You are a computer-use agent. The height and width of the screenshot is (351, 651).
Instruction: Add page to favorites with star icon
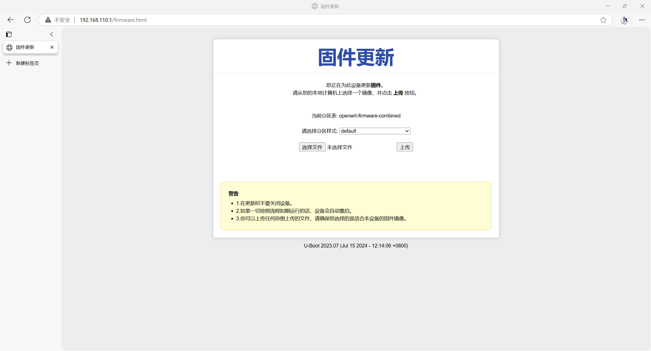603,20
